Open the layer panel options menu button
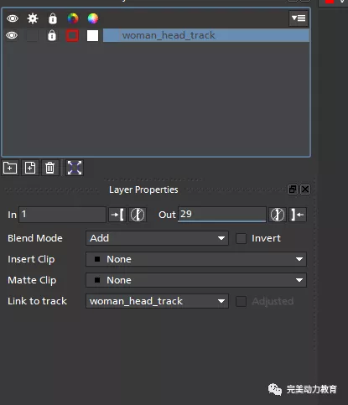This screenshot has width=348, height=405. point(299,18)
